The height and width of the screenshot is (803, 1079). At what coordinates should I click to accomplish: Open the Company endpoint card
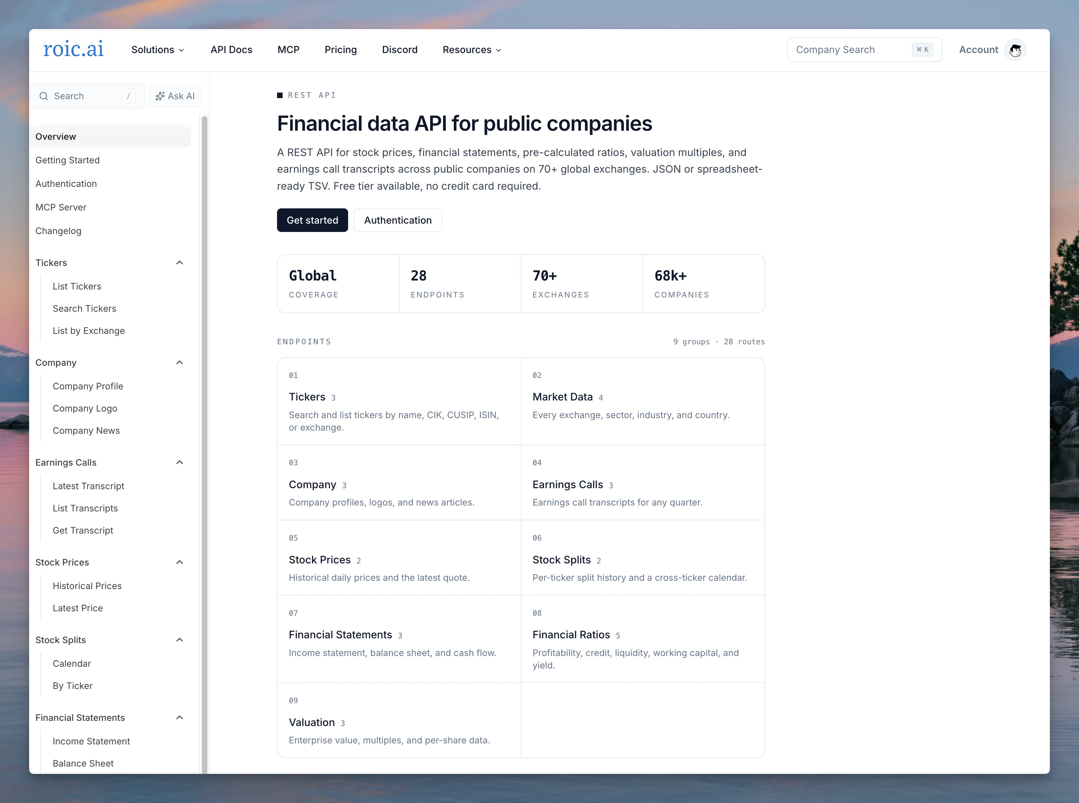[399, 483]
